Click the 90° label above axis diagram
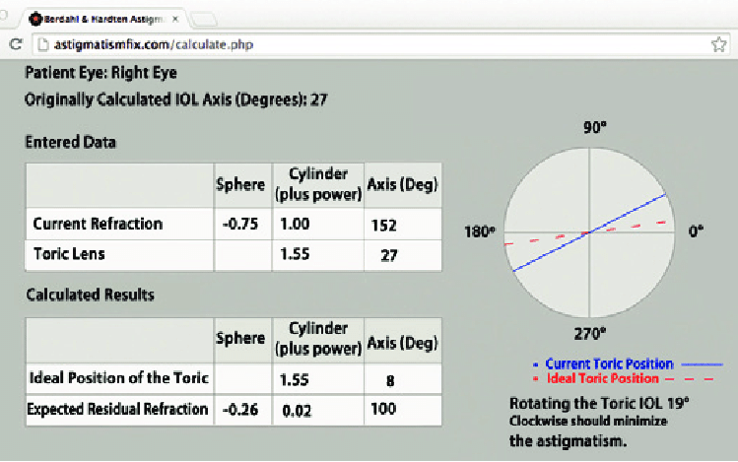 coord(595,127)
